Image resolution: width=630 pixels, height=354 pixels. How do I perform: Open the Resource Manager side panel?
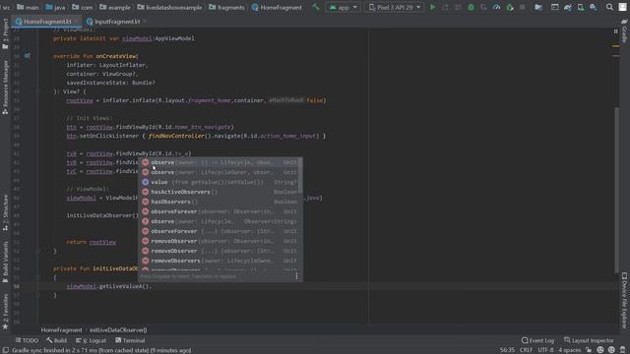[5, 88]
